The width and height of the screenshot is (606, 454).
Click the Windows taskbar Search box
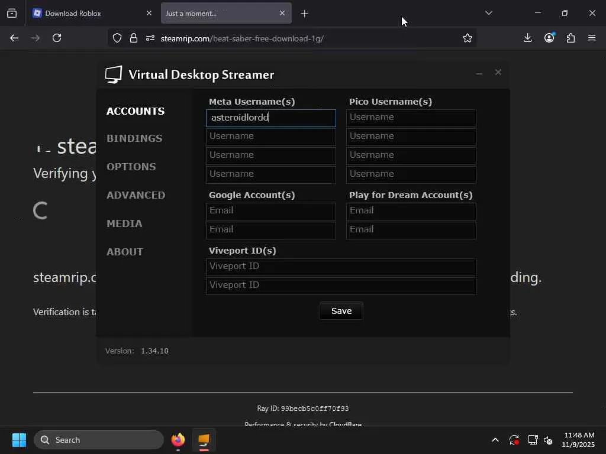pos(99,440)
